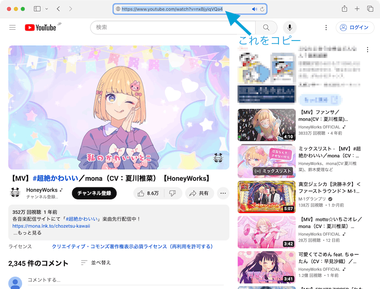Open the motto☆いちごオレ thumbnail (3:42)
This screenshot has height=289, width=380.
(x=266, y=232)
